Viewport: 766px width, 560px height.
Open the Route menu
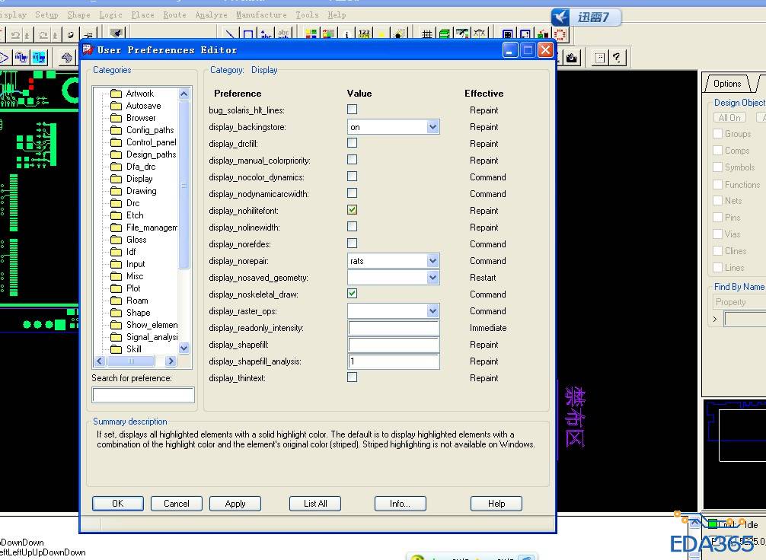click(175, 14)
